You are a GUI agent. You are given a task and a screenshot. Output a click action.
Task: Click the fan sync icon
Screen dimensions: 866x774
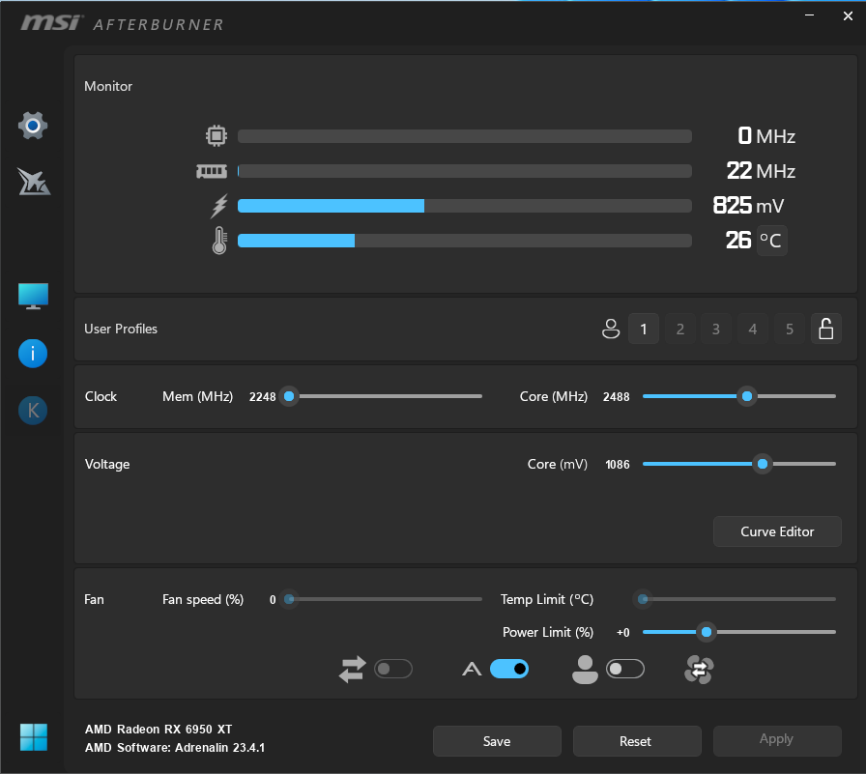pyautogui.click(x=699, y=670)
